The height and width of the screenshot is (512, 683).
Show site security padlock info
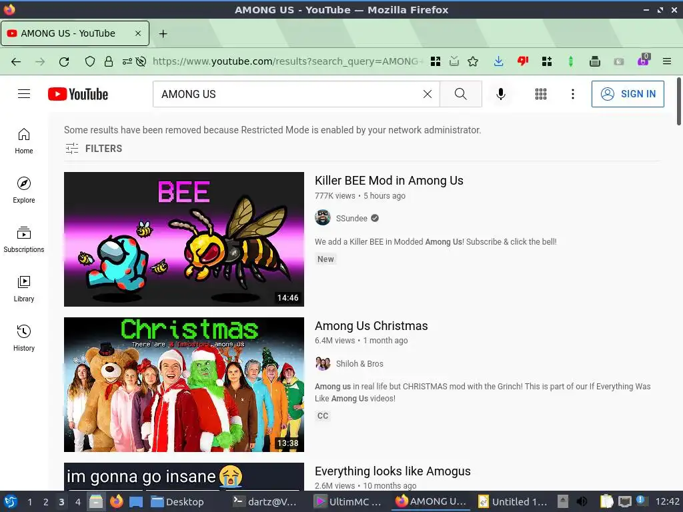(x=109, y=61)
